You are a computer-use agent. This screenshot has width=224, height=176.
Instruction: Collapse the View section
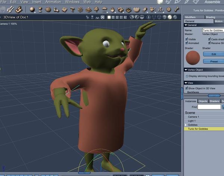186,83
